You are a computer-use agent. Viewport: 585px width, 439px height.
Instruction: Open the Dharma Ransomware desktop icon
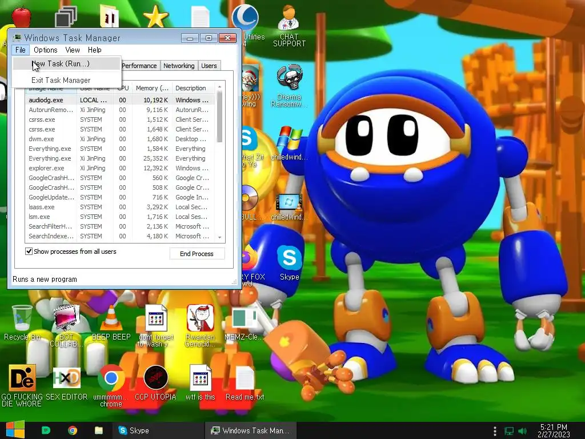coord(289,86)
